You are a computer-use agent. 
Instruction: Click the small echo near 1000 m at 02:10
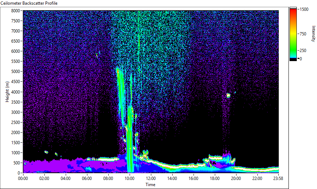click(46, 152)
